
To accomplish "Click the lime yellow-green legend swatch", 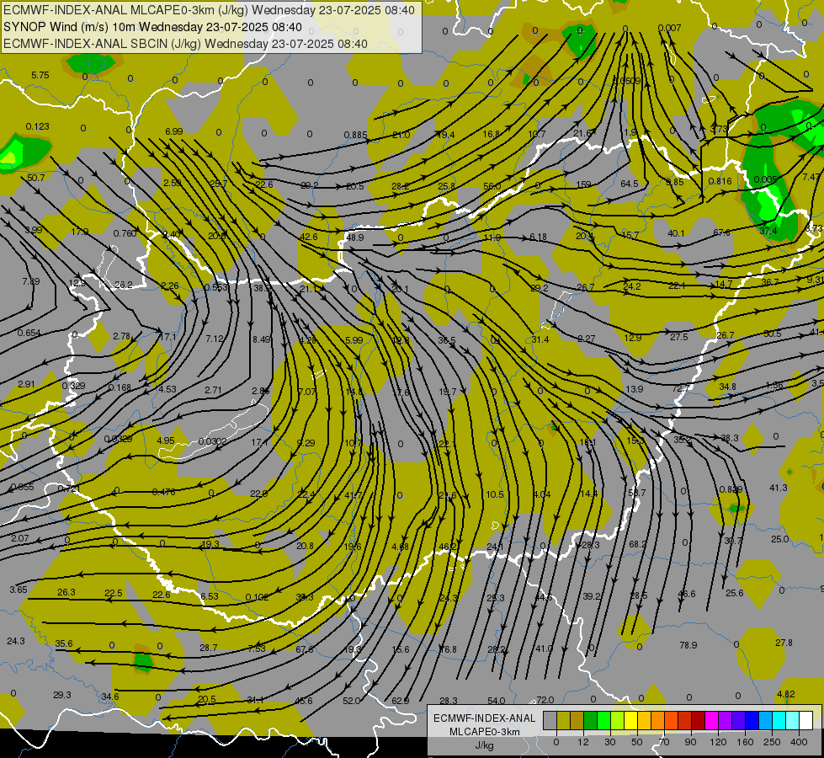I will tap(618, 720).
